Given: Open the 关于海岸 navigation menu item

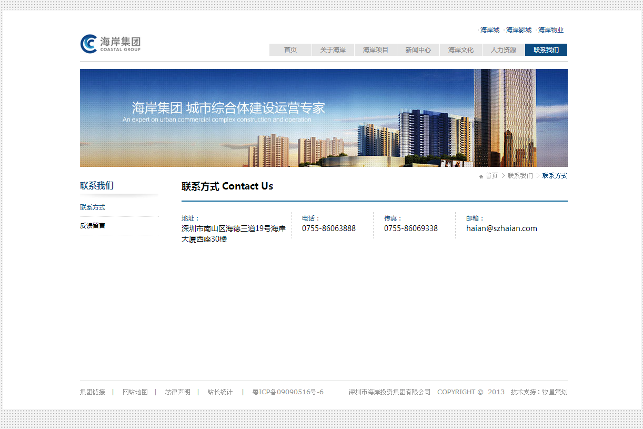Looking at the screenshot, I should pos(333,49).
